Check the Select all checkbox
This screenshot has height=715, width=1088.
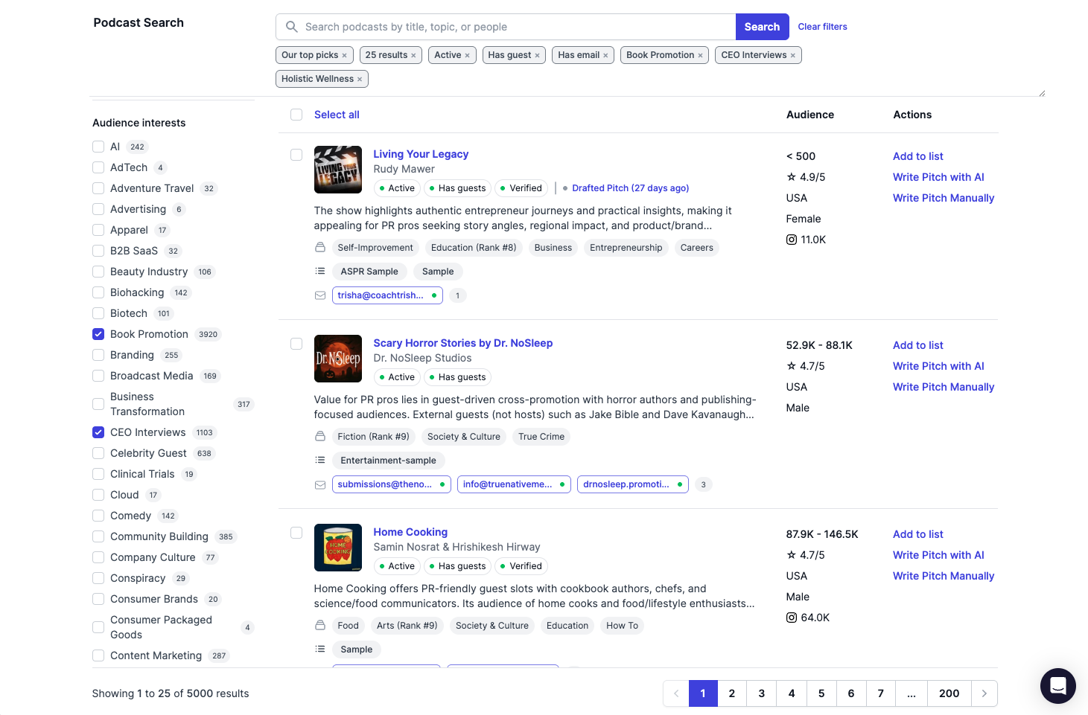(296, 115)
